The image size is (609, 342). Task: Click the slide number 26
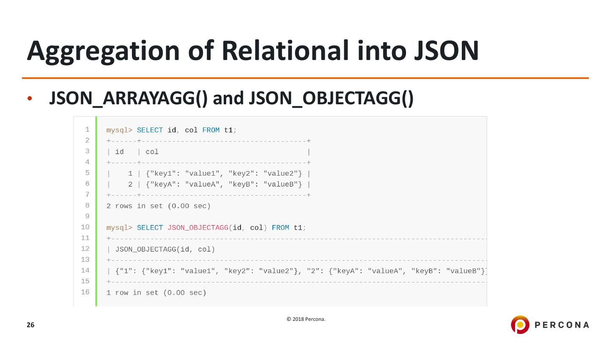coord(30,325)
